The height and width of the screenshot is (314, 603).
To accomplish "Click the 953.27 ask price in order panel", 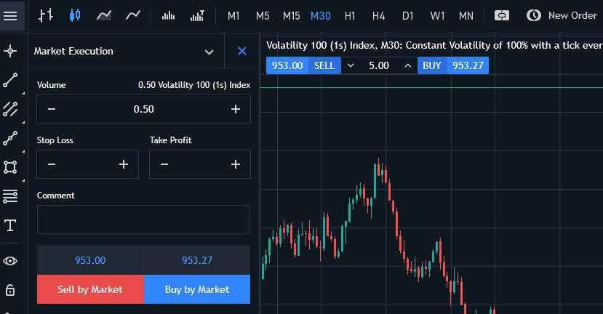I will point(197,260).
